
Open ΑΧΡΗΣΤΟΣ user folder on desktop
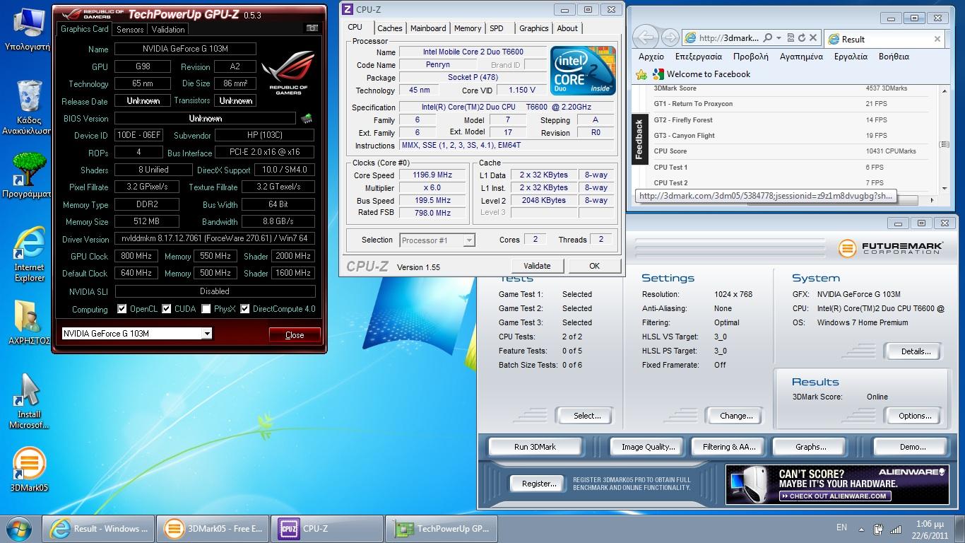(28, 323)
